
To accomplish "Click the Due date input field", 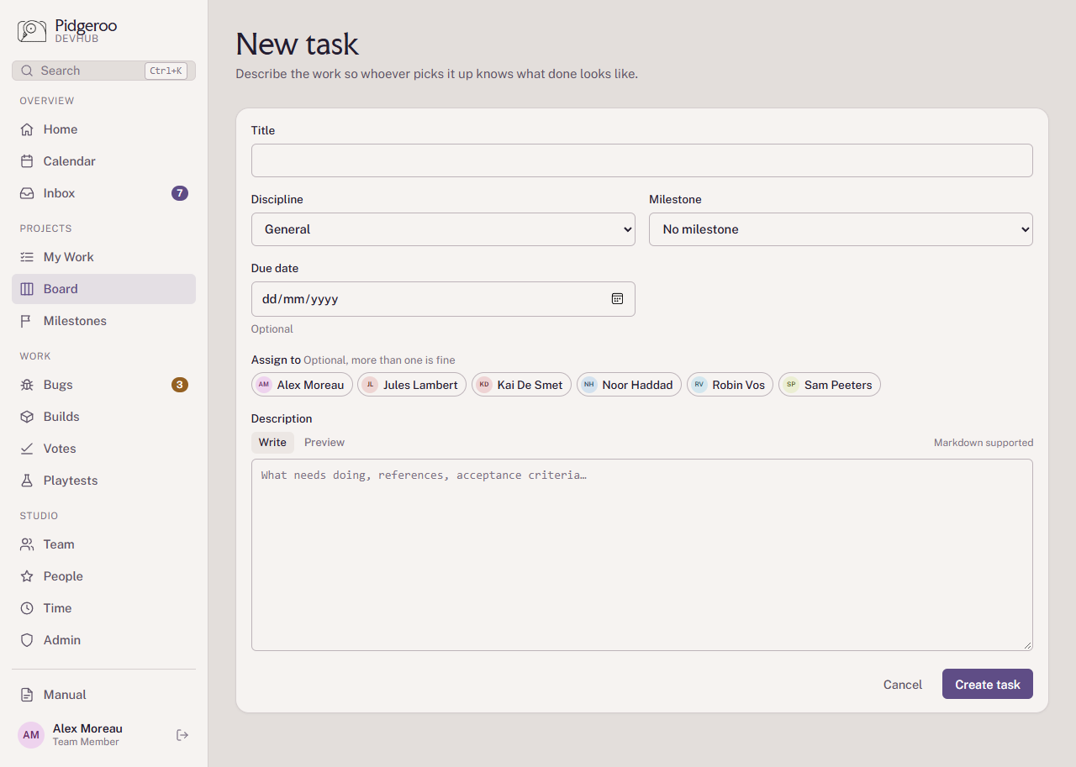I will click(443, 299).
